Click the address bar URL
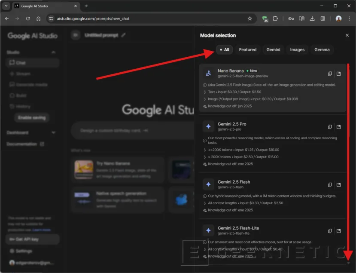Viewport: 356px width, 273px height. pos(93,18)
